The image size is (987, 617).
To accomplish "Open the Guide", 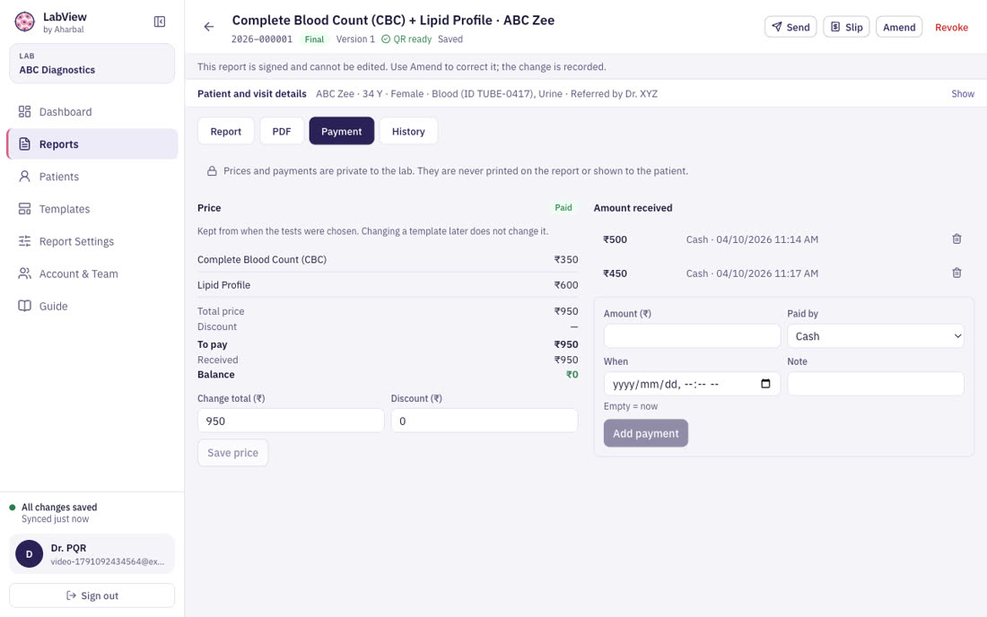I will [92, 307].
